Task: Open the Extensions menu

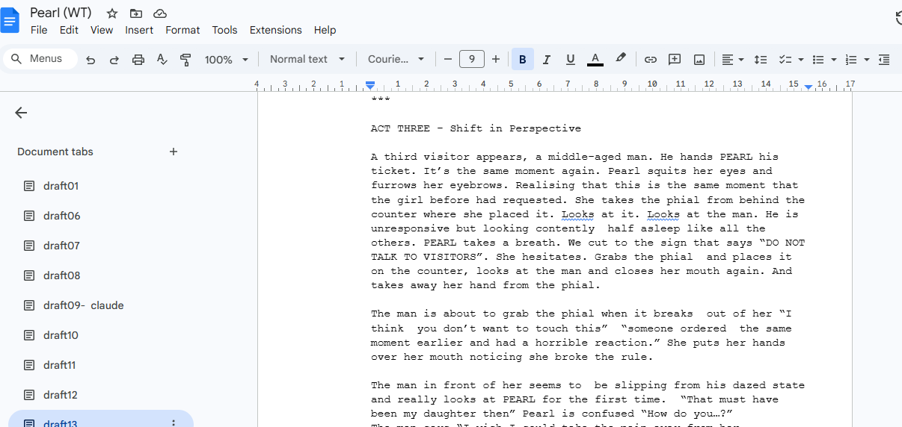Action: (x=275, y=30)
